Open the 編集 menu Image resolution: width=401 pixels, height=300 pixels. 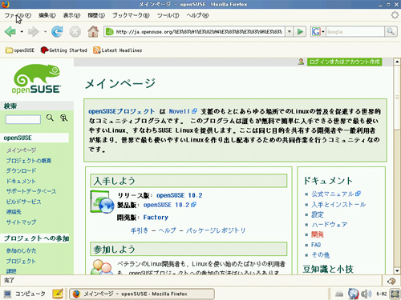point(47,15)
